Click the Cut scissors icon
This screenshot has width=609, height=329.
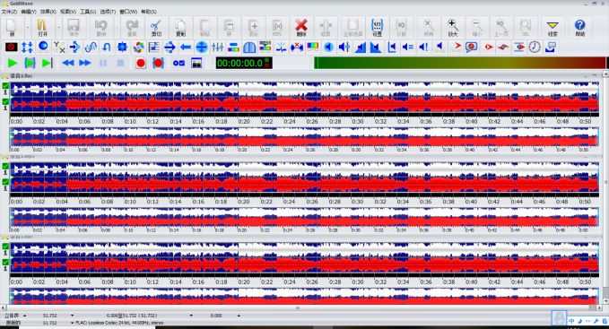tap(156, 28)
